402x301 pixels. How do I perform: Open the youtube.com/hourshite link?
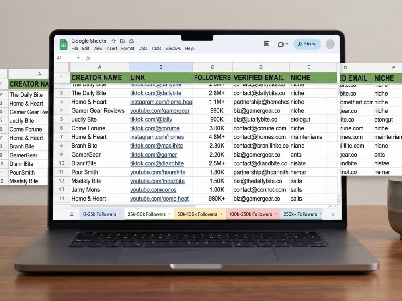[x=158, y=172]
